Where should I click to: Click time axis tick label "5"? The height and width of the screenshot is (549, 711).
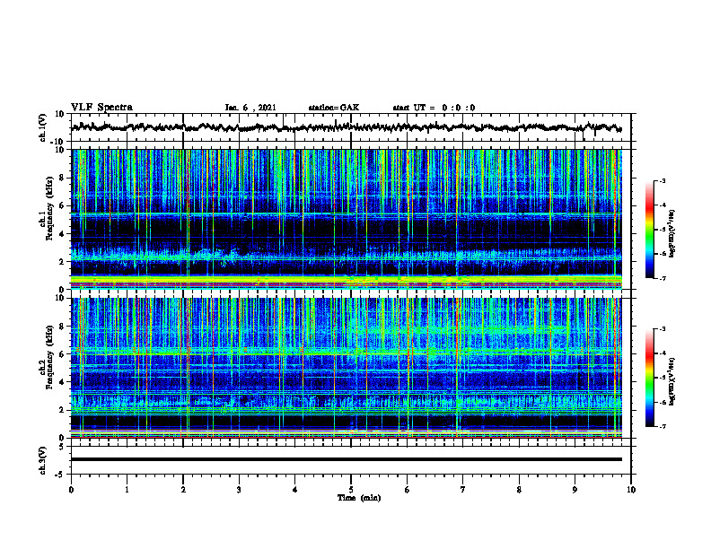[351, 490]
